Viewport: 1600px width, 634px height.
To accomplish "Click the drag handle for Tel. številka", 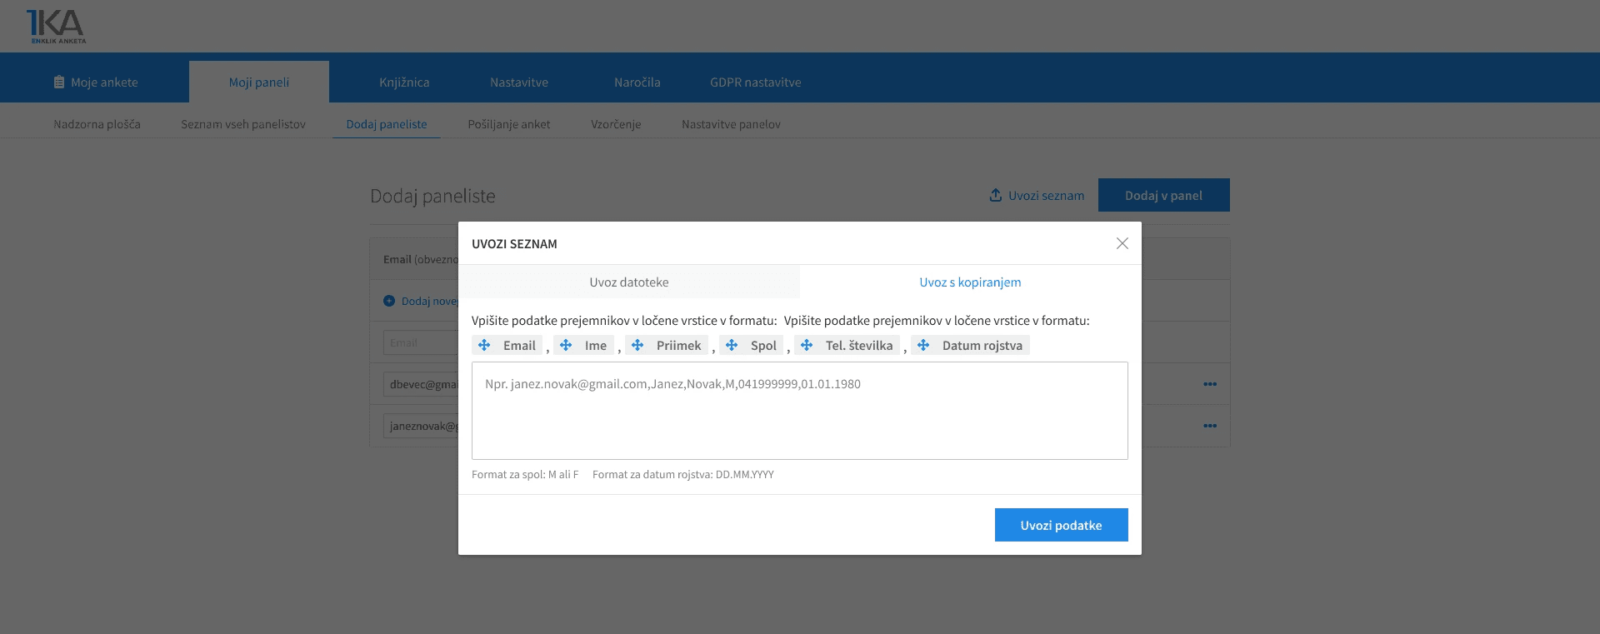I will click(x=807, y=345).
